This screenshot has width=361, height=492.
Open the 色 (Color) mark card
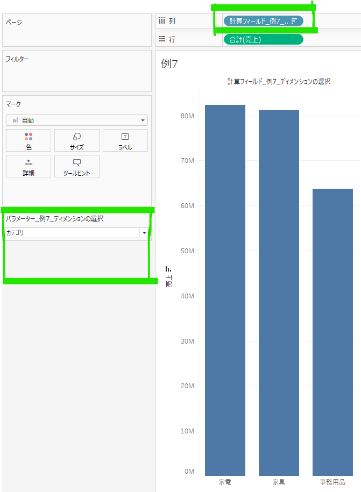[x=29, y=140]
